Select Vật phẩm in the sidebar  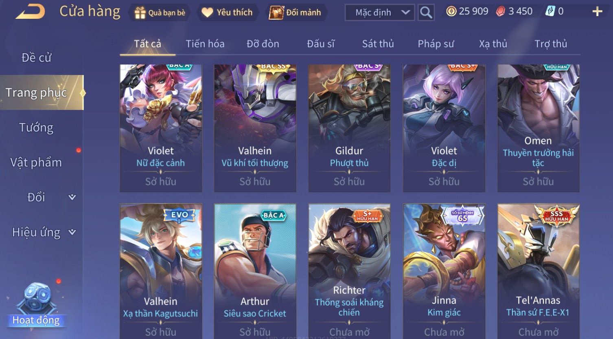(x=36, y=163)
